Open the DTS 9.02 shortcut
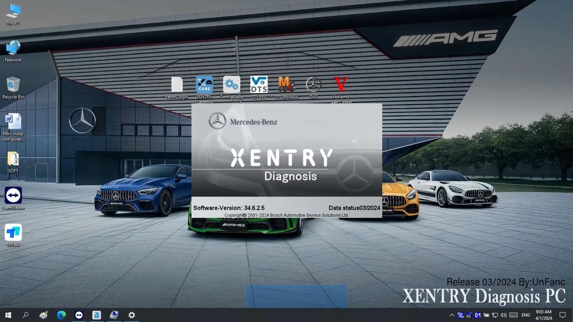This screenshot has width=573, height=322. pyautogui.click(x=259, y=88)
